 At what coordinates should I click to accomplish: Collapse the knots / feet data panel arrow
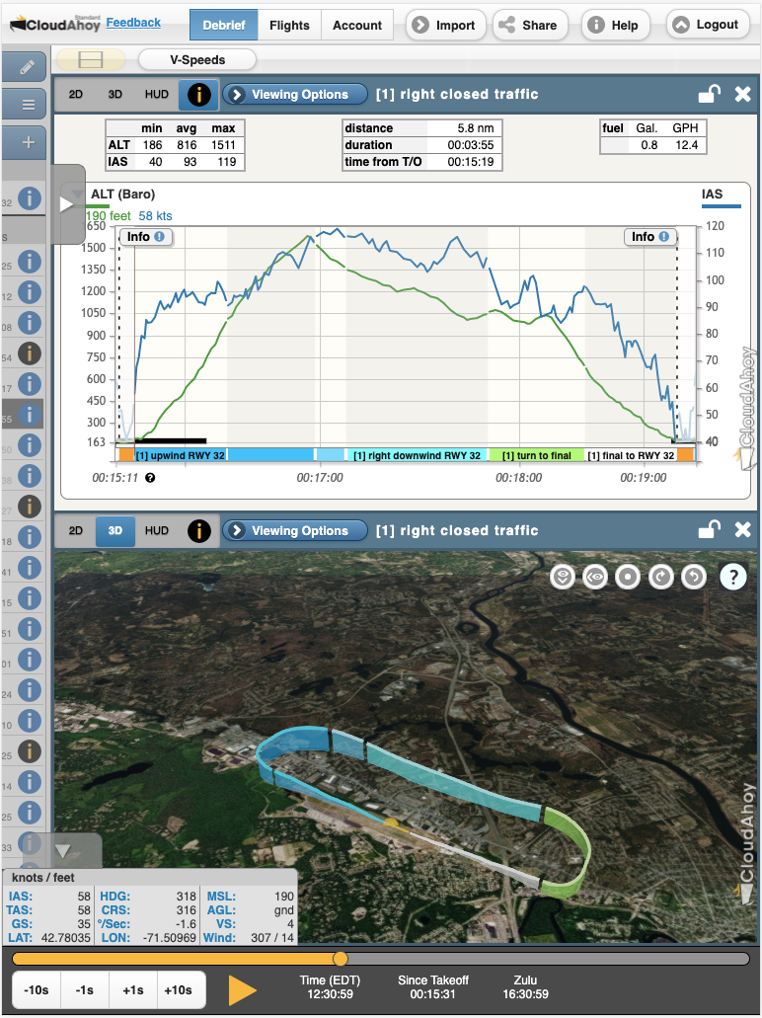pyautogui.click(x=61, y=850)
